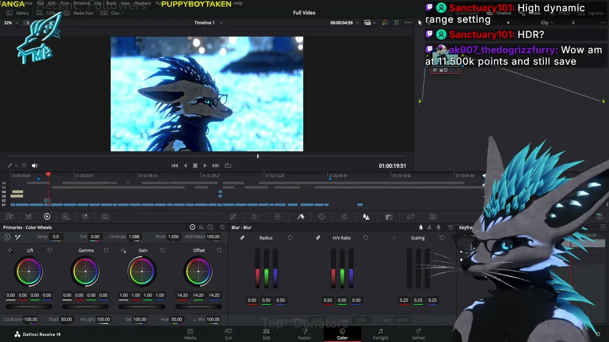Reset the H/V Ratio values
The height and width of the screenshot is (342, 609).
tap(365, 237)
